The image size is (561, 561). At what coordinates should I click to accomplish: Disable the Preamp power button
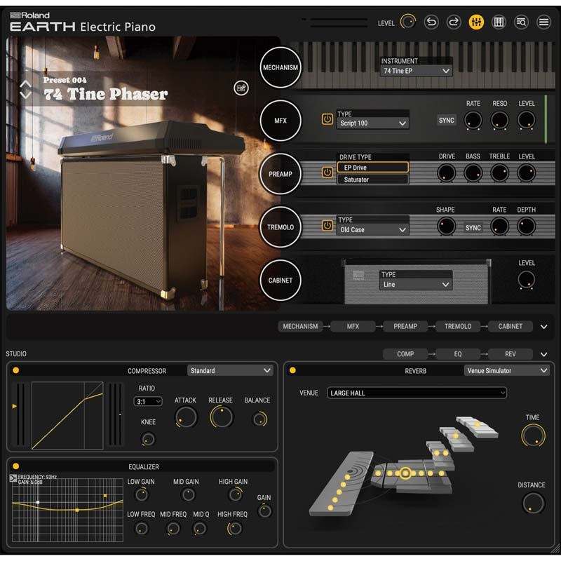click(x=327, y=173)
